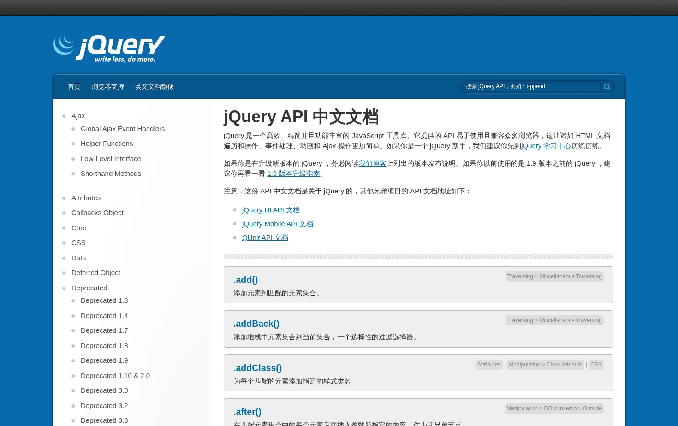Open Deprecated 1.9 subcategory

click(104, 360)
